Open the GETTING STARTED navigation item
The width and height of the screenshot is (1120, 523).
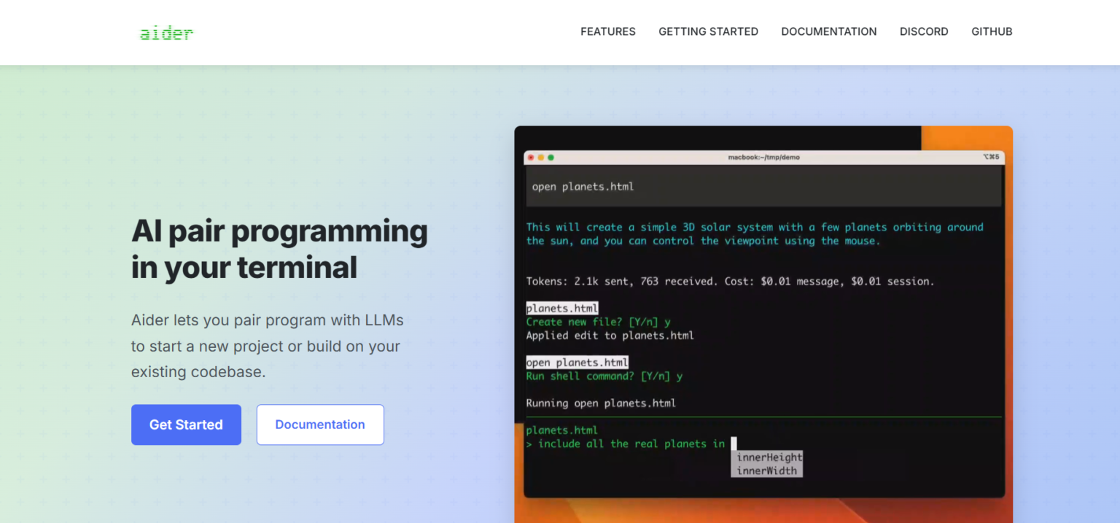[708, 31]
